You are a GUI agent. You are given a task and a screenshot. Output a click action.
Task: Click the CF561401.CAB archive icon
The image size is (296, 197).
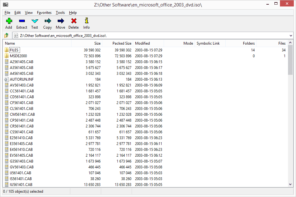(x=6, y=103)
